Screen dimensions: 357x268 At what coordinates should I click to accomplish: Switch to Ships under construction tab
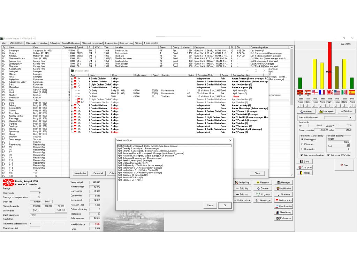37,43
